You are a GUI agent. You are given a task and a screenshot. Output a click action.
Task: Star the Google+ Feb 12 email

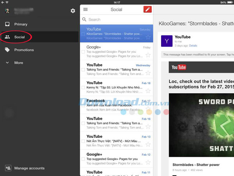148,162
